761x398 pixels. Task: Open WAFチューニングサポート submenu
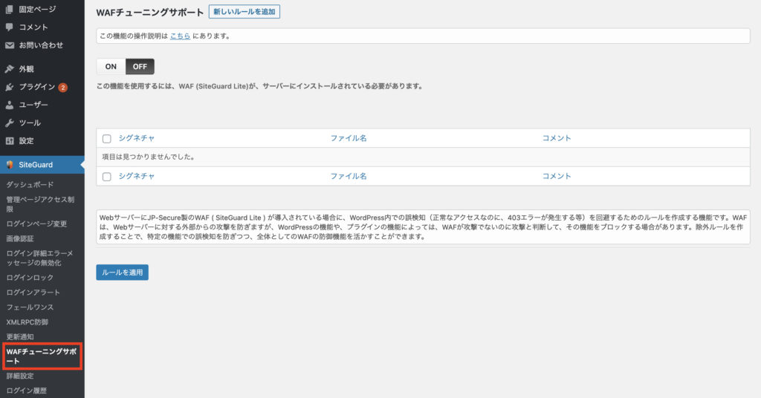[42, 356]
